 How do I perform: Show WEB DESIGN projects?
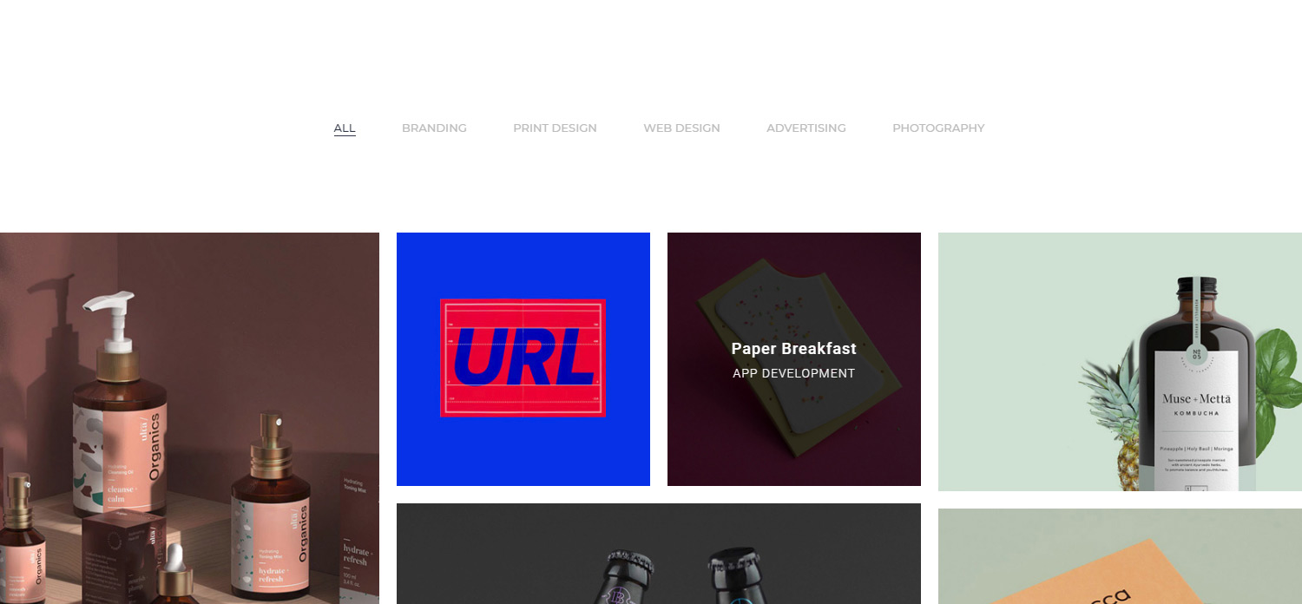coord(681,128)
